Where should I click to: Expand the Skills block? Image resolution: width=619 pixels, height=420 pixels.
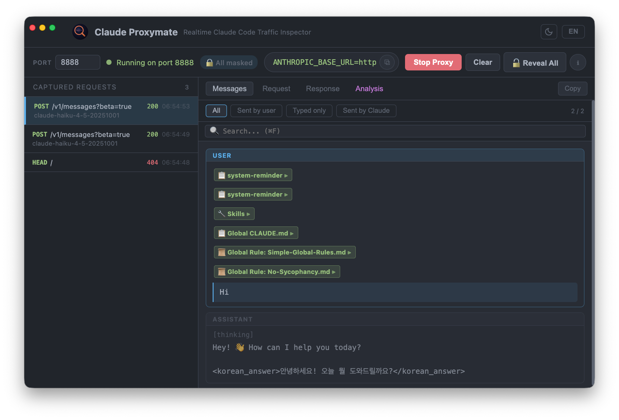click(234, 214)
